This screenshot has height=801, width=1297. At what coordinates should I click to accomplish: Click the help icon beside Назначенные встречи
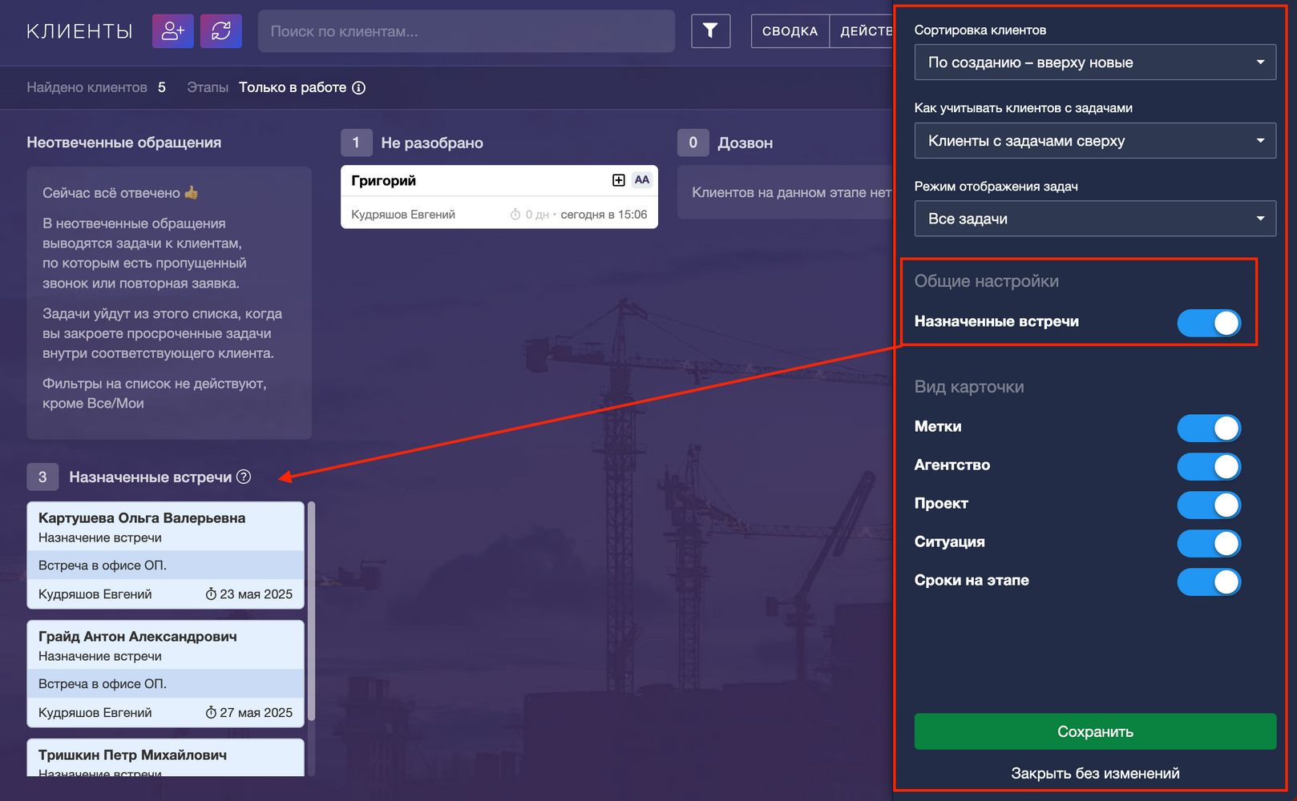tap(244, 477)
